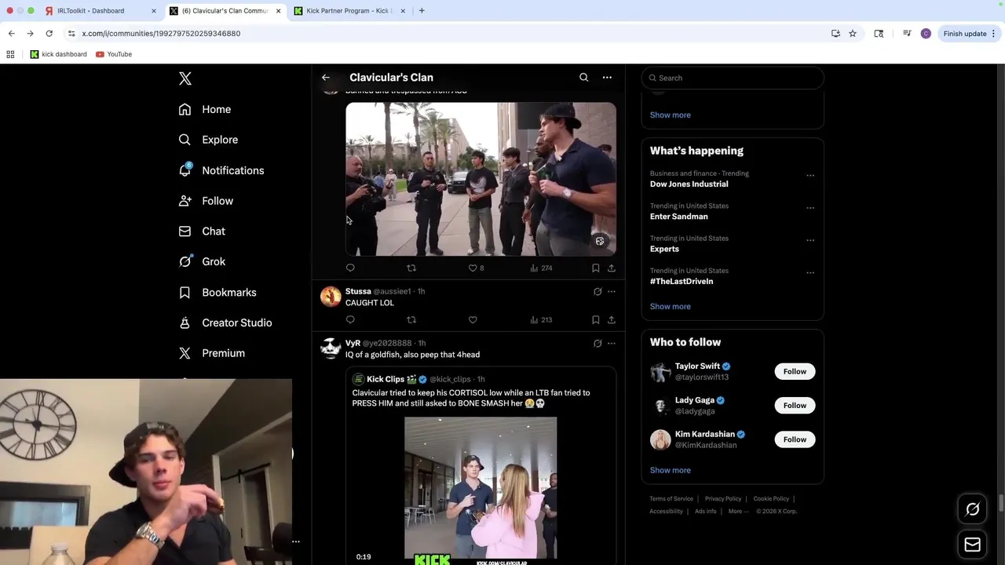Show more Who to follow suggestions

tap(670, 470)
